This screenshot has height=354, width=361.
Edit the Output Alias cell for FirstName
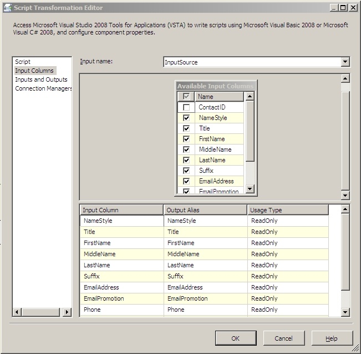[x=206, y=243]
